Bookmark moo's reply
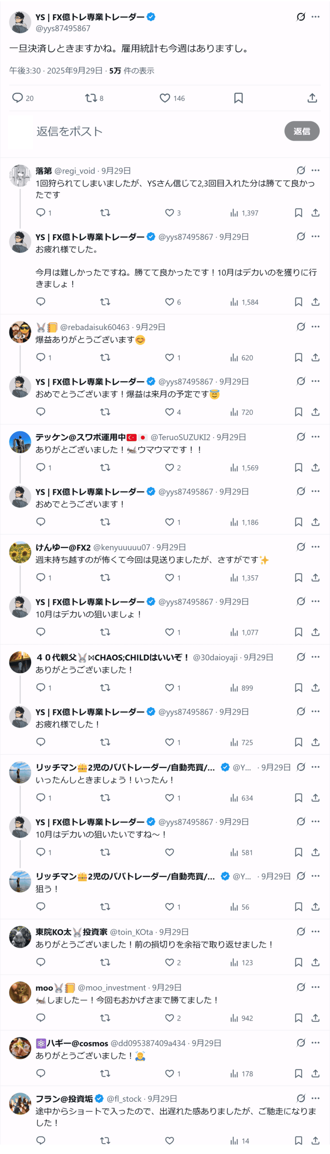This screenshot has width=330, height=1154. (298, 1018)
